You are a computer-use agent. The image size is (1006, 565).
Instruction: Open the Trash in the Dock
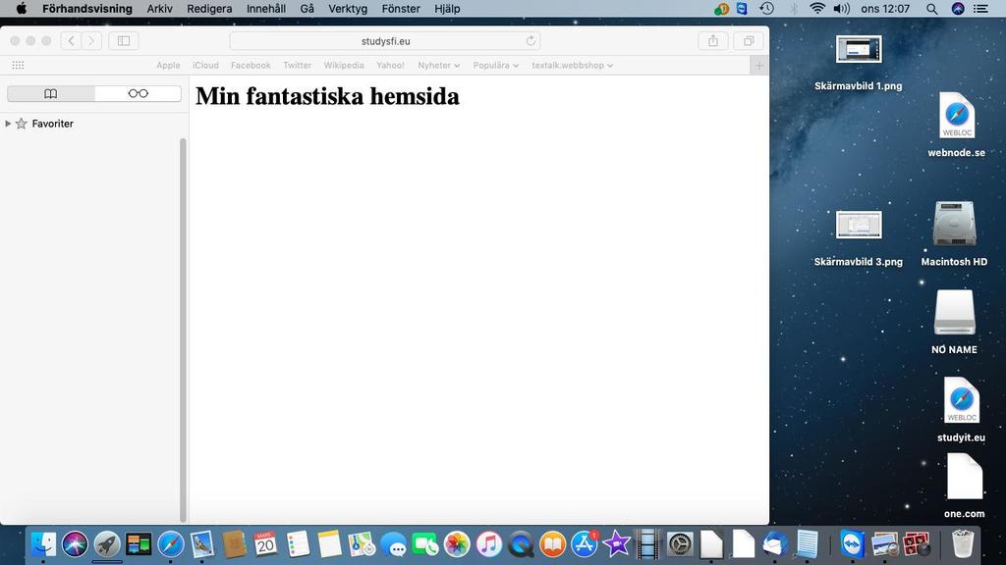[963, 544]
